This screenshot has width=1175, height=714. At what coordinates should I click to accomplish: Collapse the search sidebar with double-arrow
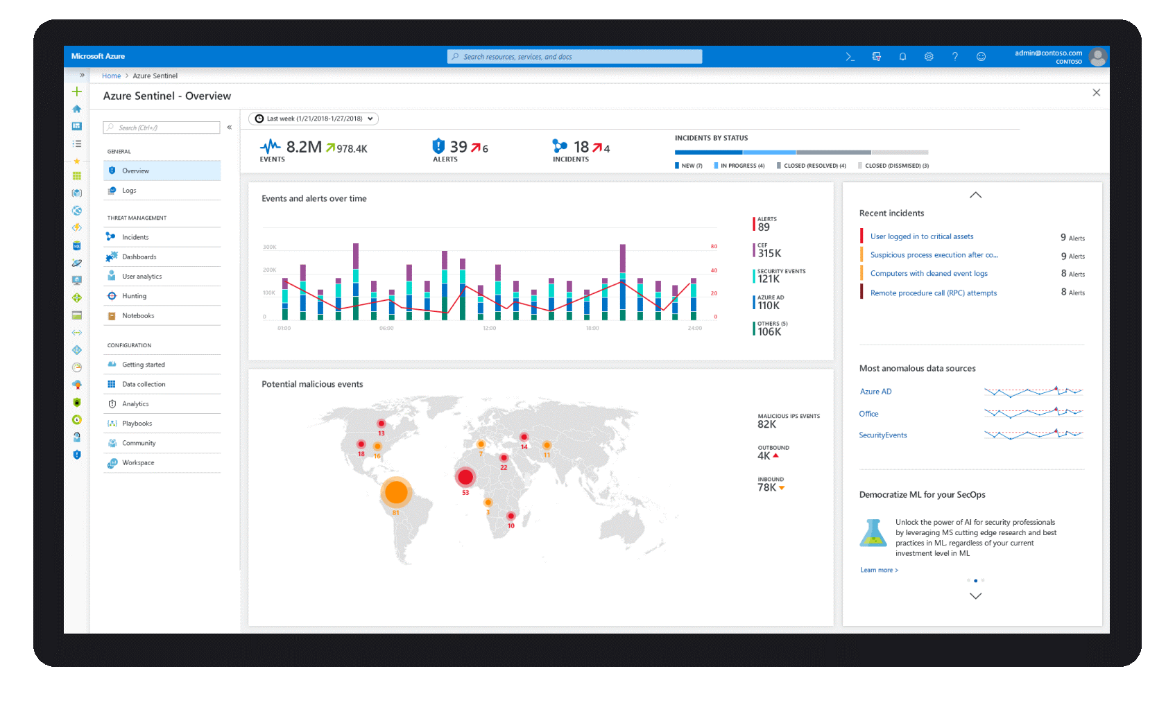(229, 127)
